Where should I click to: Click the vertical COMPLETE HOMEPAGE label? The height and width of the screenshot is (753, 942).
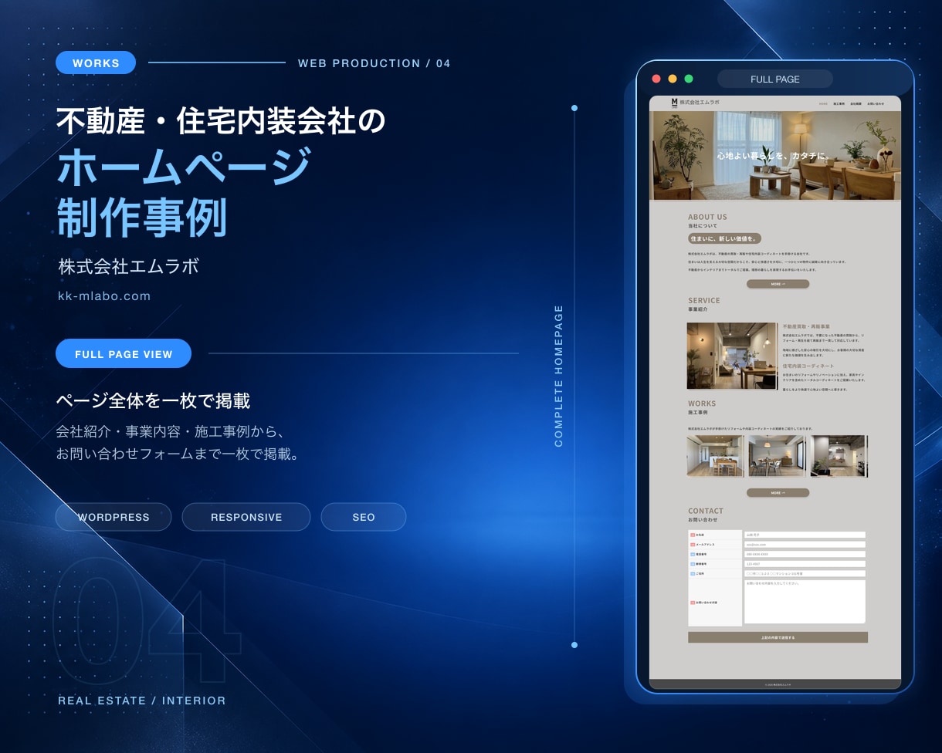pos(559,376)
